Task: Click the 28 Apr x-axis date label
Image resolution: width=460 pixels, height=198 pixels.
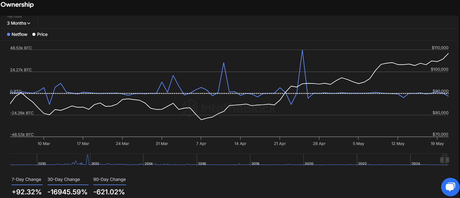Action: (319, 144)
